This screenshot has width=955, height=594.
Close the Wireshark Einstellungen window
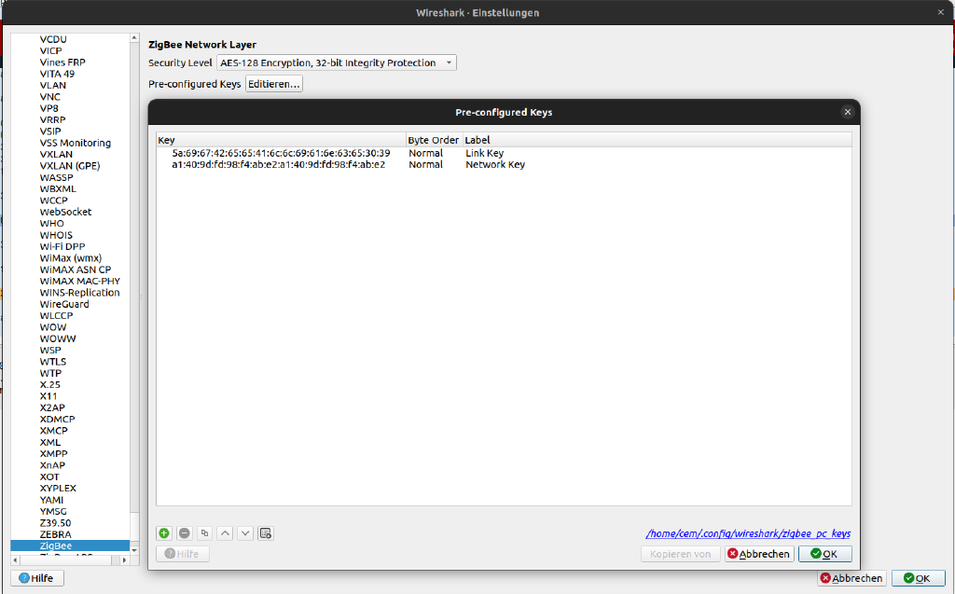coord(940,12)
